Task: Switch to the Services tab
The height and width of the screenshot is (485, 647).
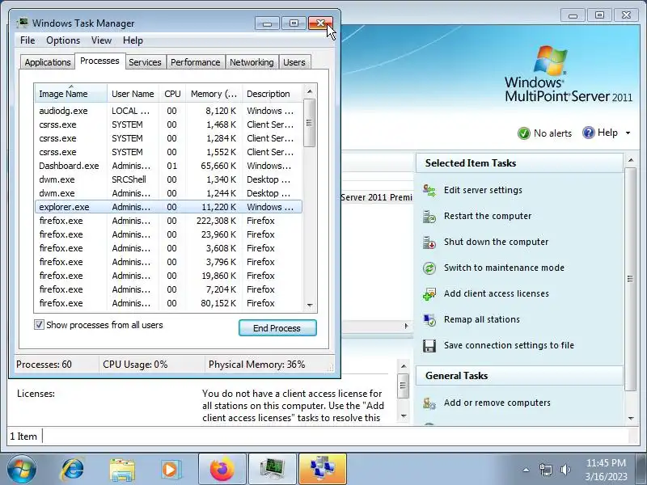Action: click(x=145, y=62)
